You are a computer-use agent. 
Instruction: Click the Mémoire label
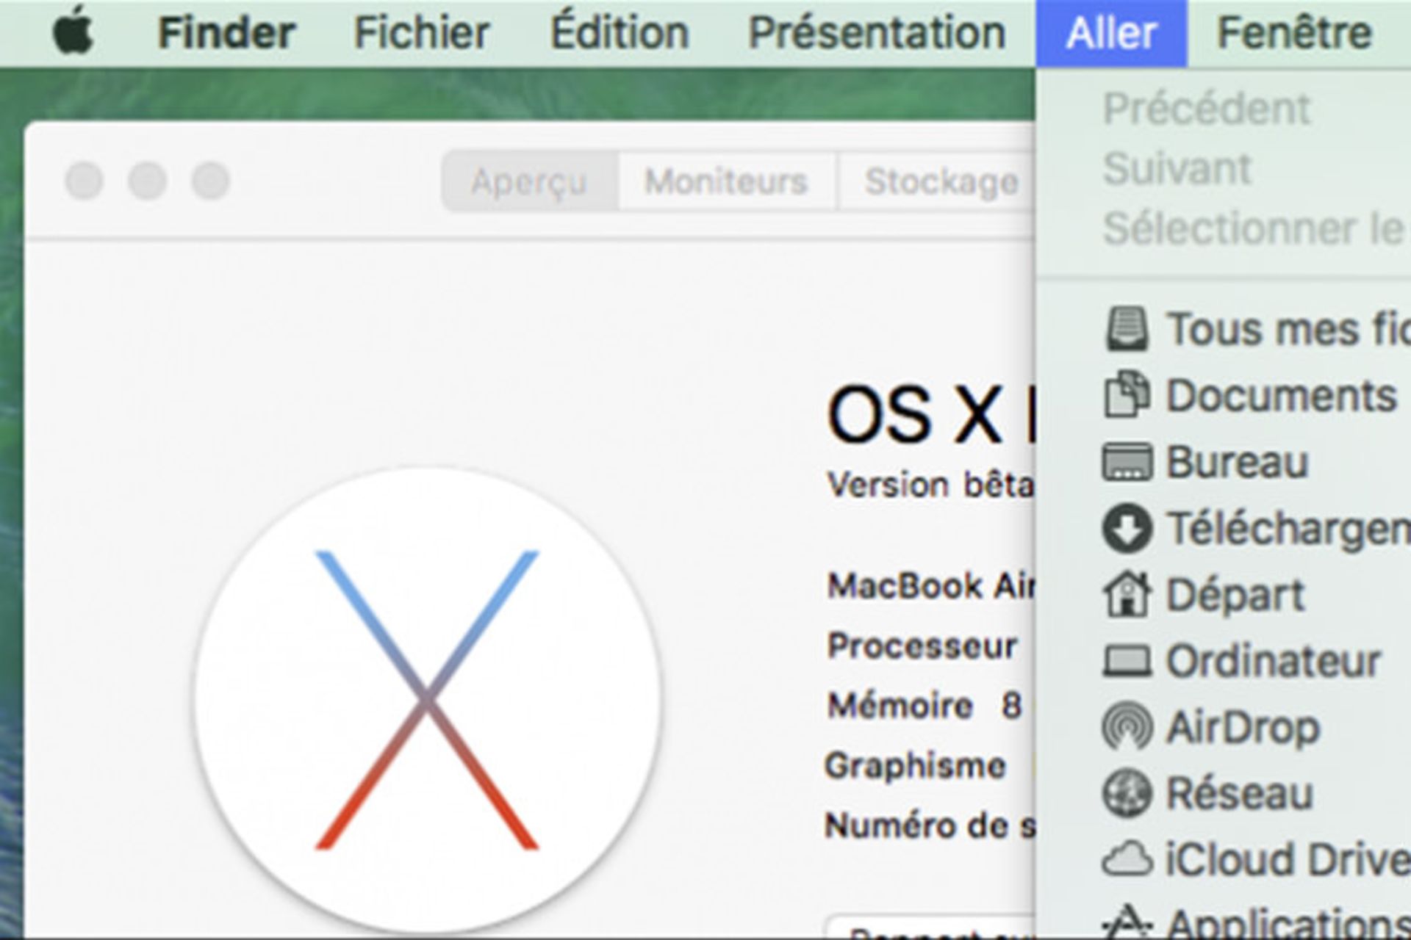coord(900,706)
